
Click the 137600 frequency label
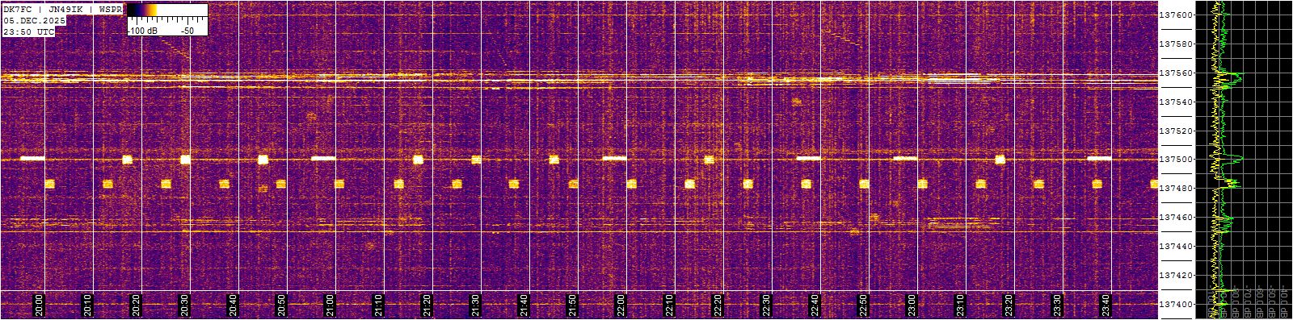point(1177,15)
